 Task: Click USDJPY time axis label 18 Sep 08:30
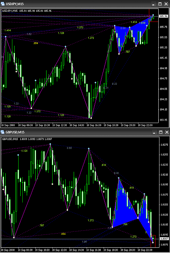(x=25, y=125)
